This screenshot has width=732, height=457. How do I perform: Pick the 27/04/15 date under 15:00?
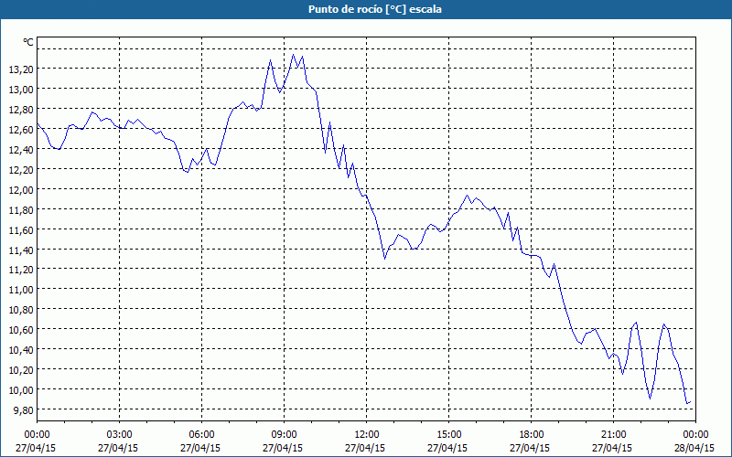(x=447, y=448)
